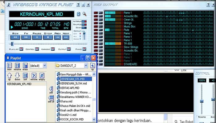Open the magnifier search icon
Image resolution: width=216 pixels, height=123 pixels.
click(85, 14)
